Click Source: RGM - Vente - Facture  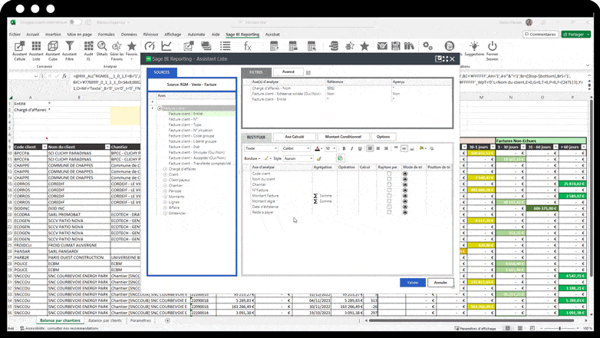click(192, 84)
